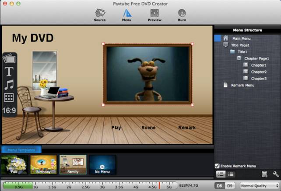Viewport: 281px width, 191px height.
Task: Click the Chapter2 row icon
Action: [x=246, y=71]
